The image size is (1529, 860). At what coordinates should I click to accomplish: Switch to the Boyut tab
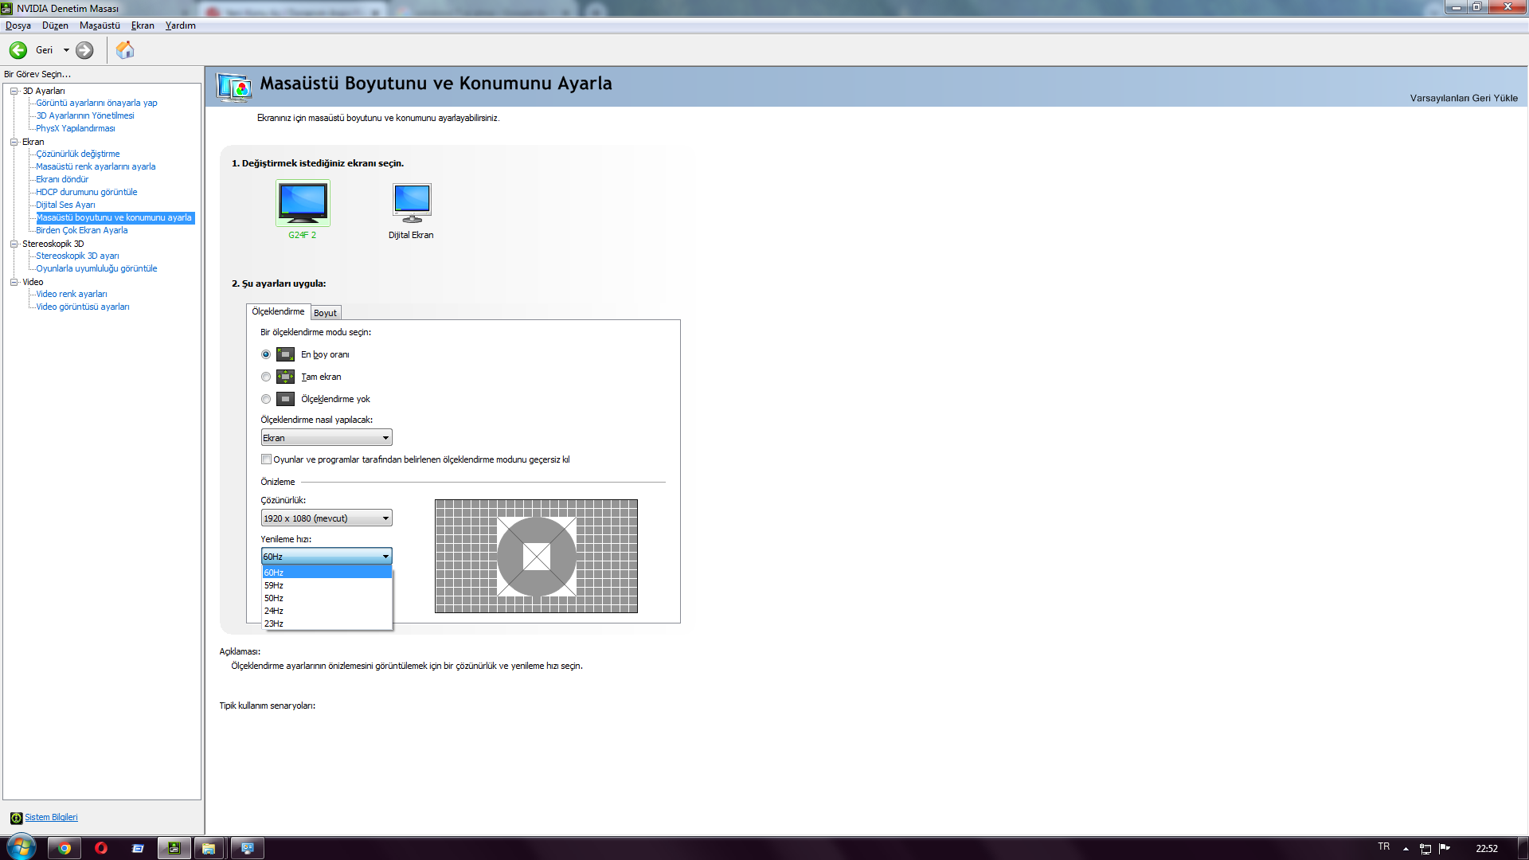325,313
